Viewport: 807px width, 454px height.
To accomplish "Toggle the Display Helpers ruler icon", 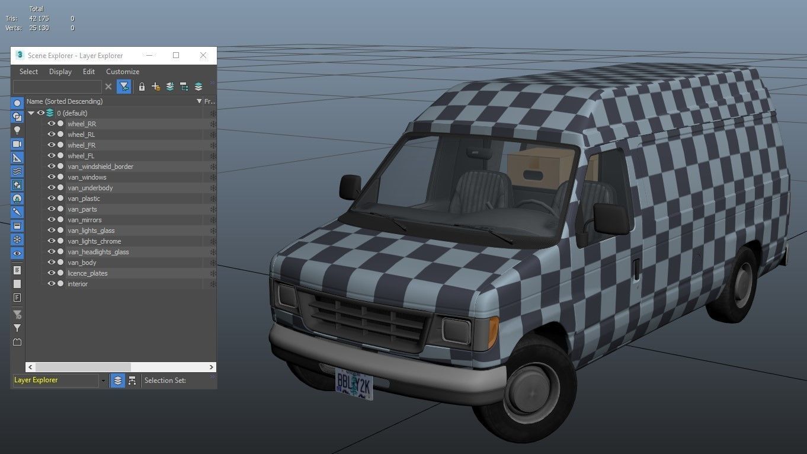I will point(17,158).
